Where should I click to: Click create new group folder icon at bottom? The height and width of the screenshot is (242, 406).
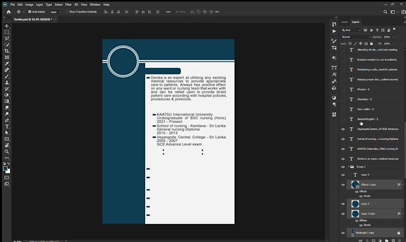click(x=386, y=240)
